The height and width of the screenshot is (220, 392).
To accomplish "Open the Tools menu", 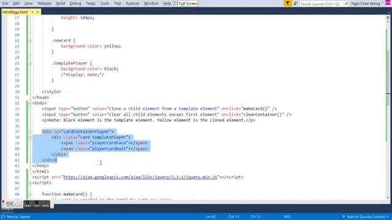I will tap(105, 3).
